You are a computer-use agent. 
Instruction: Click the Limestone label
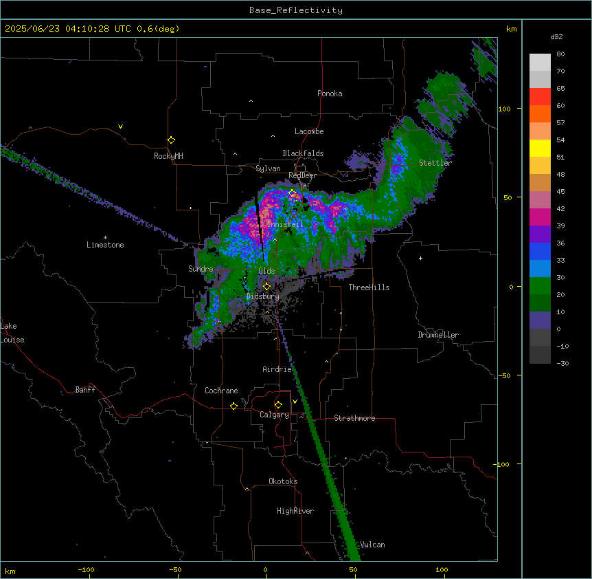point(105,245)
